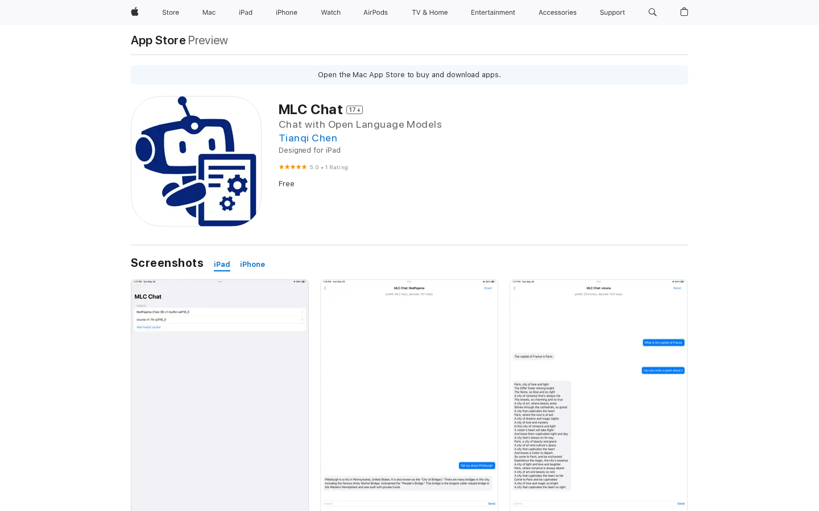The image size is (819, 511).
Task: Open the Accessories menu item
Action: tap(557, 12)
